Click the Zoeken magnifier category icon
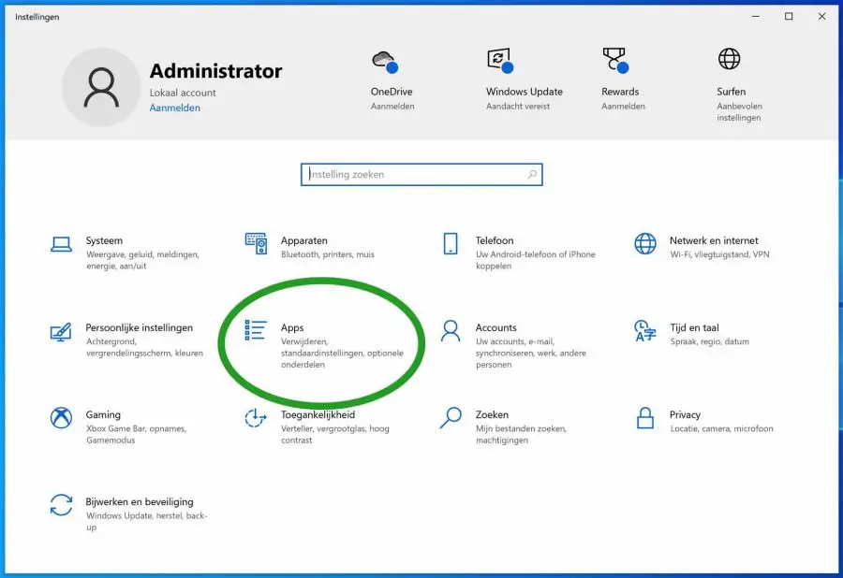The height and width of the screenshot is (578, 843). [451, 417]
